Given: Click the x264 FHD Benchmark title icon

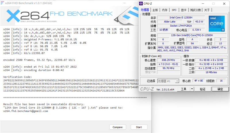Looking at the screenshot, I should (2, 3).
